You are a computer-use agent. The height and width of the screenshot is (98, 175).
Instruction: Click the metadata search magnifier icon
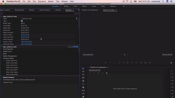click(x=2, y=13)
